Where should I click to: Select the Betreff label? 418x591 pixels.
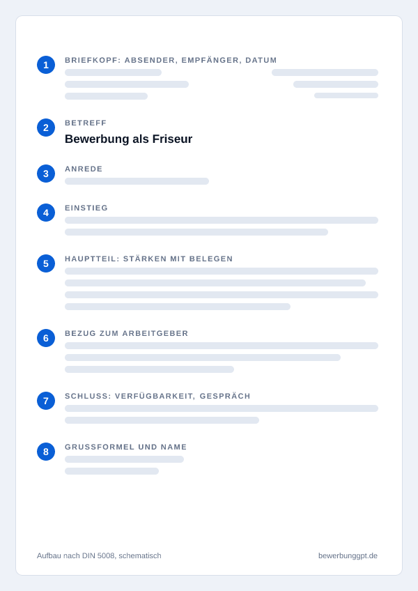point(86,123)
